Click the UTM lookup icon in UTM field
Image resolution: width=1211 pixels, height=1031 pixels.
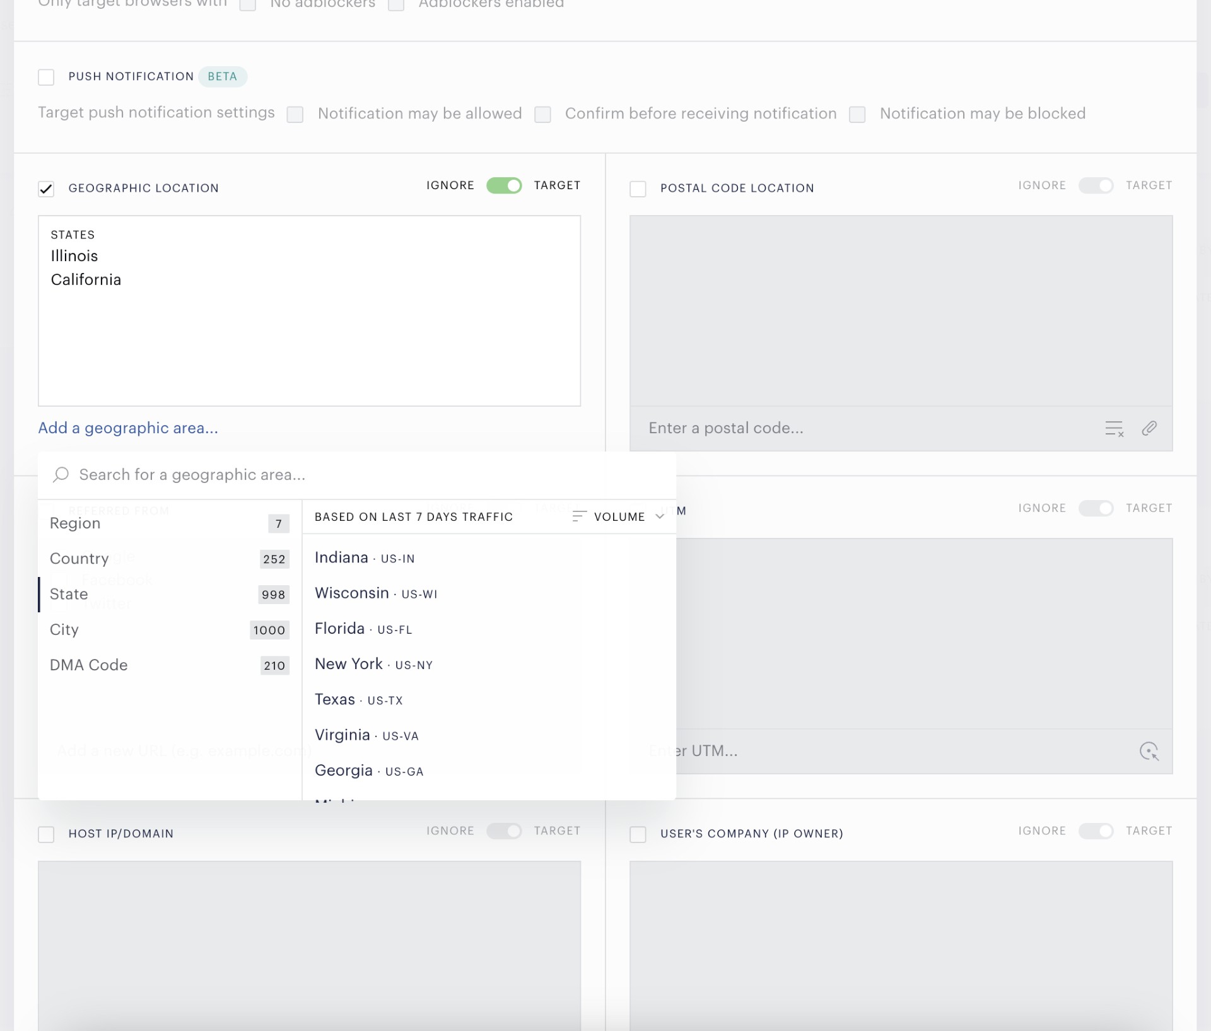point(1149,752)
